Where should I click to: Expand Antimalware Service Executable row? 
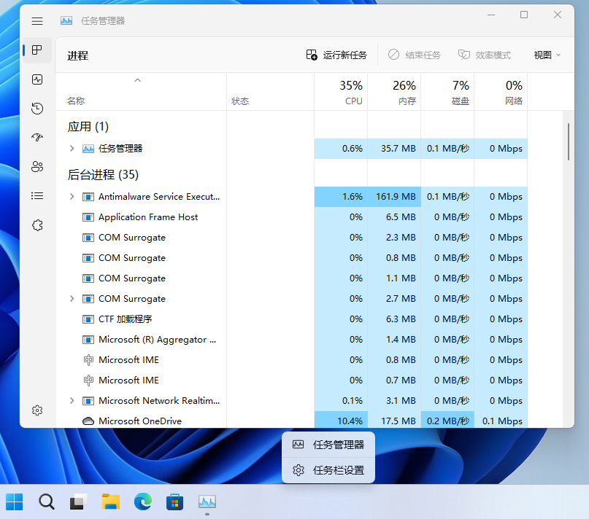tap(72, 197)
